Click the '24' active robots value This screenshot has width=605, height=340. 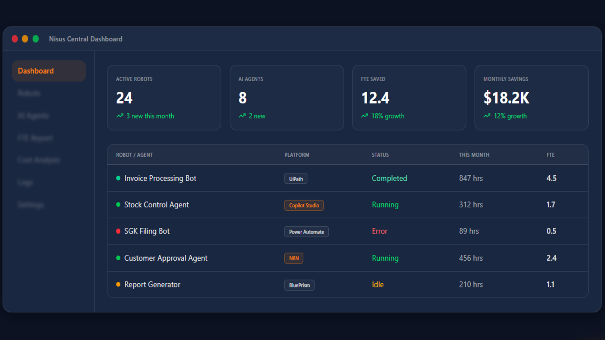[x=124, y=98]
